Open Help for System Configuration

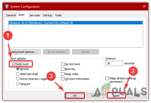pyautogui.click(x=137, y=96)
